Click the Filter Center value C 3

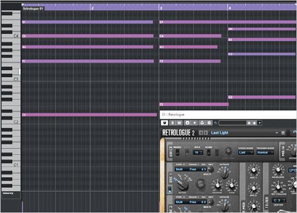tap(279, 200)
